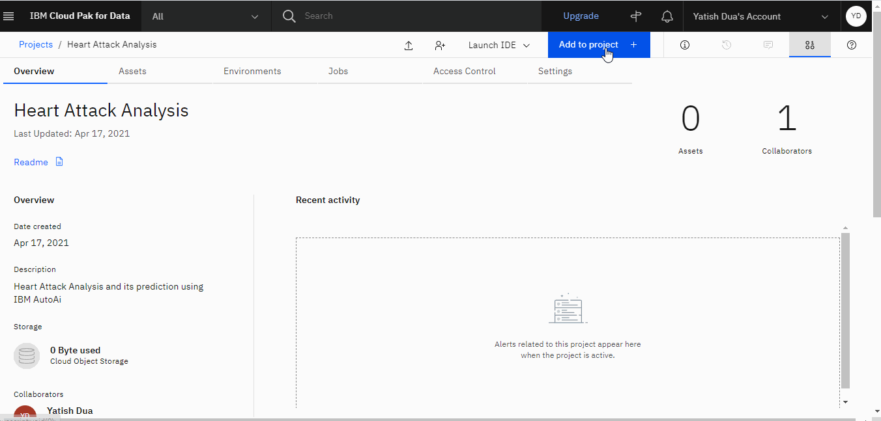The width and height of the screenshot is (881, 421).
Task: Click the Upgrade link
Action: pyautogui.click(x=581, y=16)
